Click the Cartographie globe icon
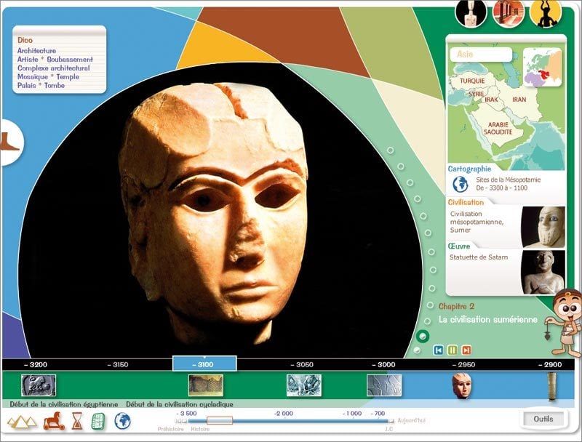Viewport: 582px width, 442px height. tap(460, 184)
